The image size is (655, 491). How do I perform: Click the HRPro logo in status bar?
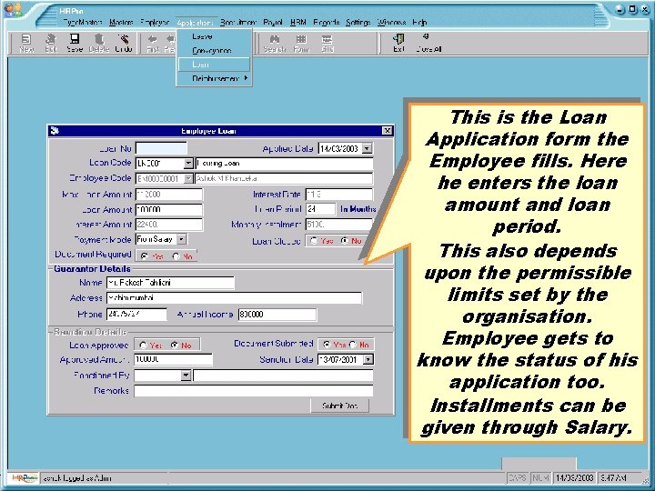tap(25, 477)
